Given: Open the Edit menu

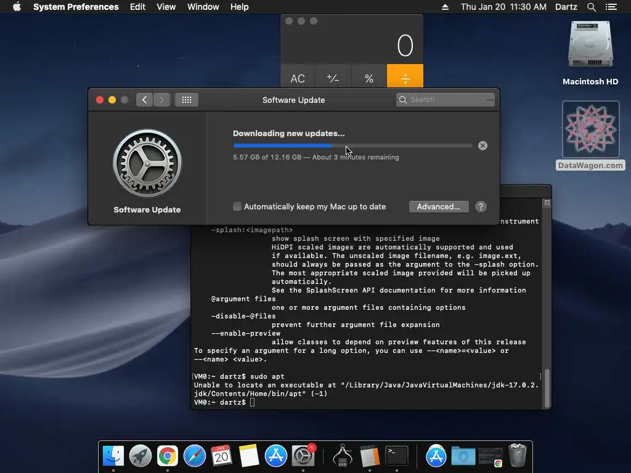Looking at the screenshot, I should pos(137,7).
